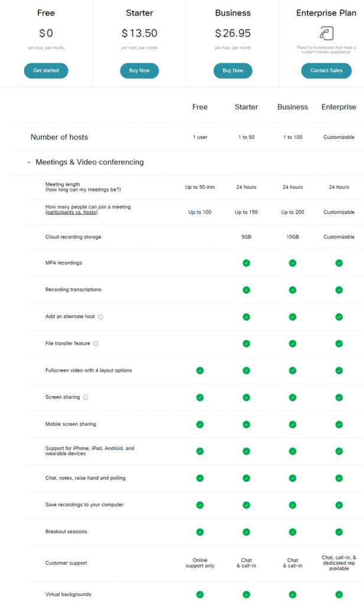Screen dimensions: 364x605
Task: Select the Business column header
Action: point(292,107)
